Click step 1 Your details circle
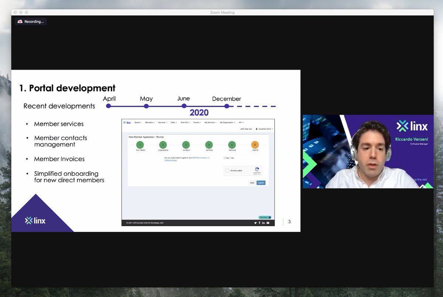Image resolution: width=443 pixels, height=297 pixels. point(140,145)
